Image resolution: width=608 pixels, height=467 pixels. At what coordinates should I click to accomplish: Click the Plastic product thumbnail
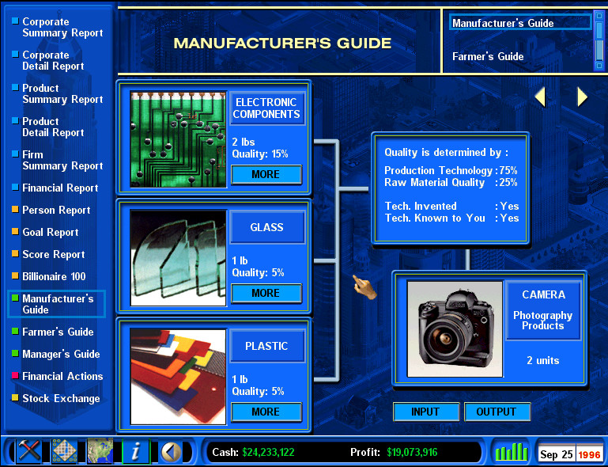(x=178, y=376)
